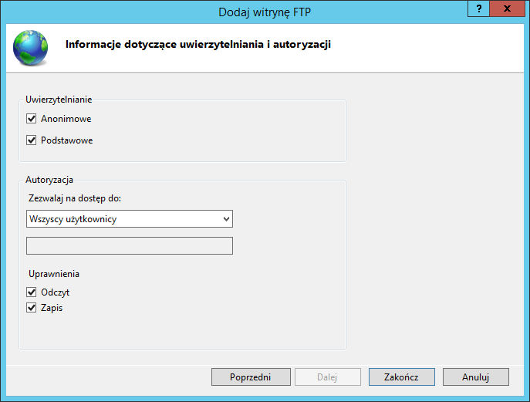Click the globe icon in header

[x=30, y=48]
